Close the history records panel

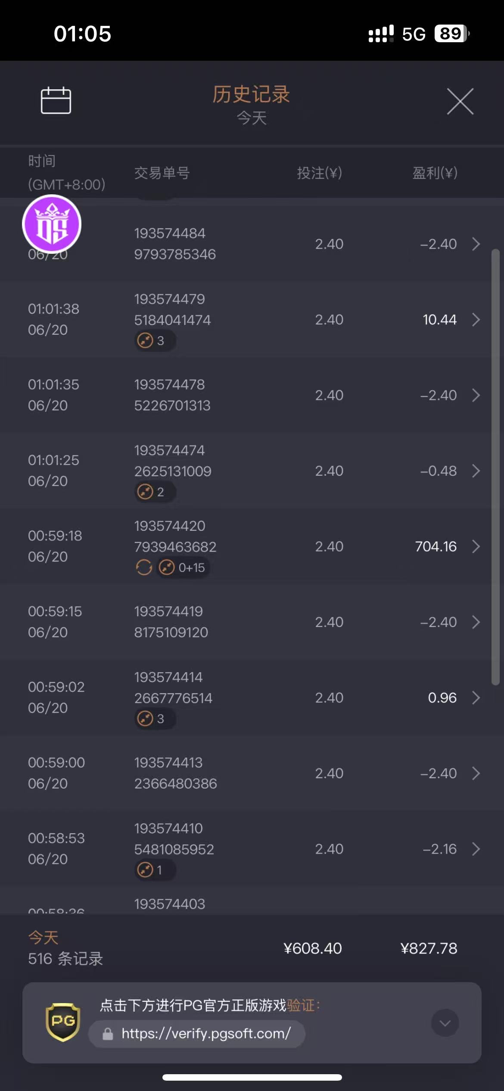460,102
